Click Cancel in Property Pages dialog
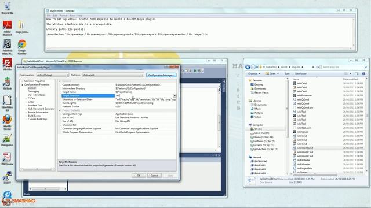 [x=154, y=176]
